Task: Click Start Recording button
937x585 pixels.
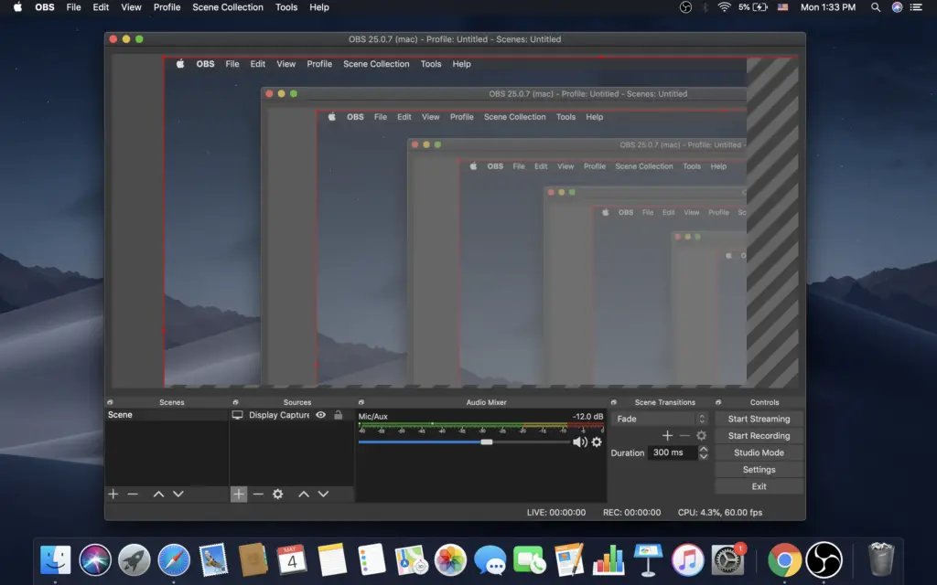Action: click(x=759, y=436)
